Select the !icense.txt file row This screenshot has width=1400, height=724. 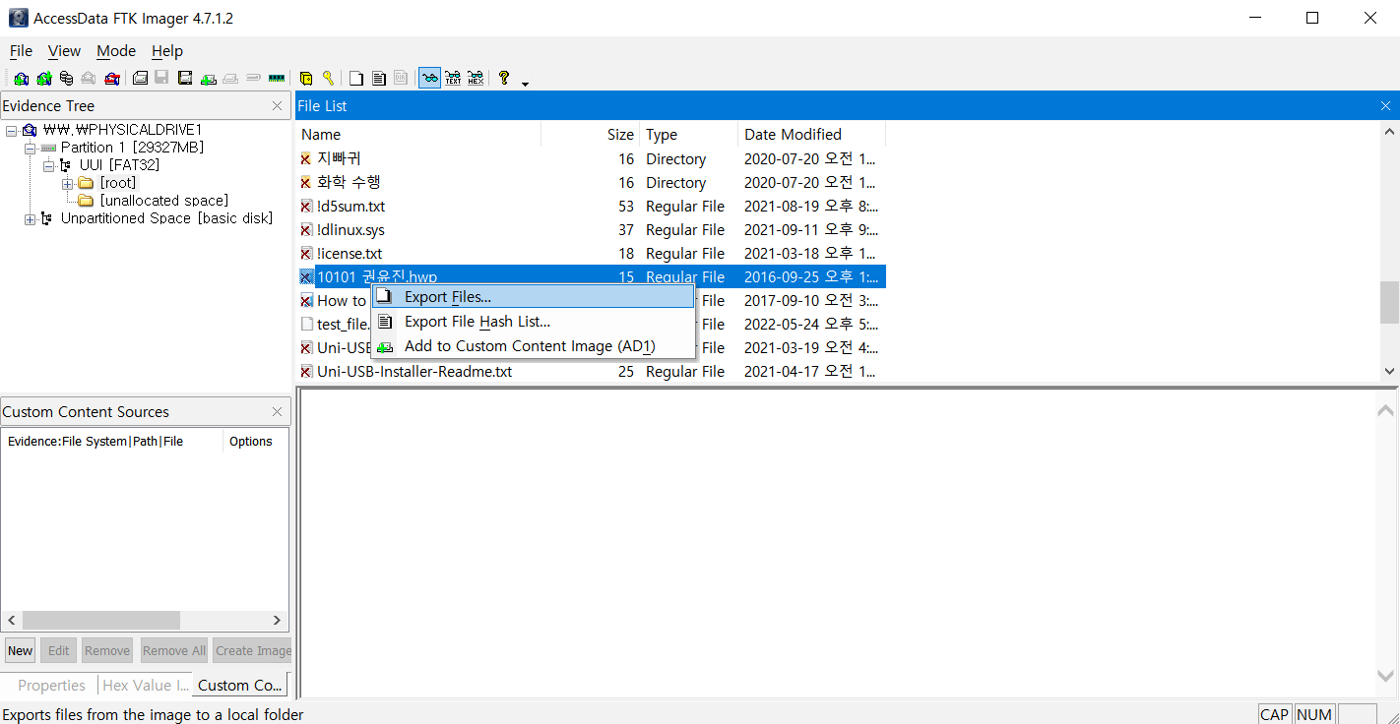591,254
